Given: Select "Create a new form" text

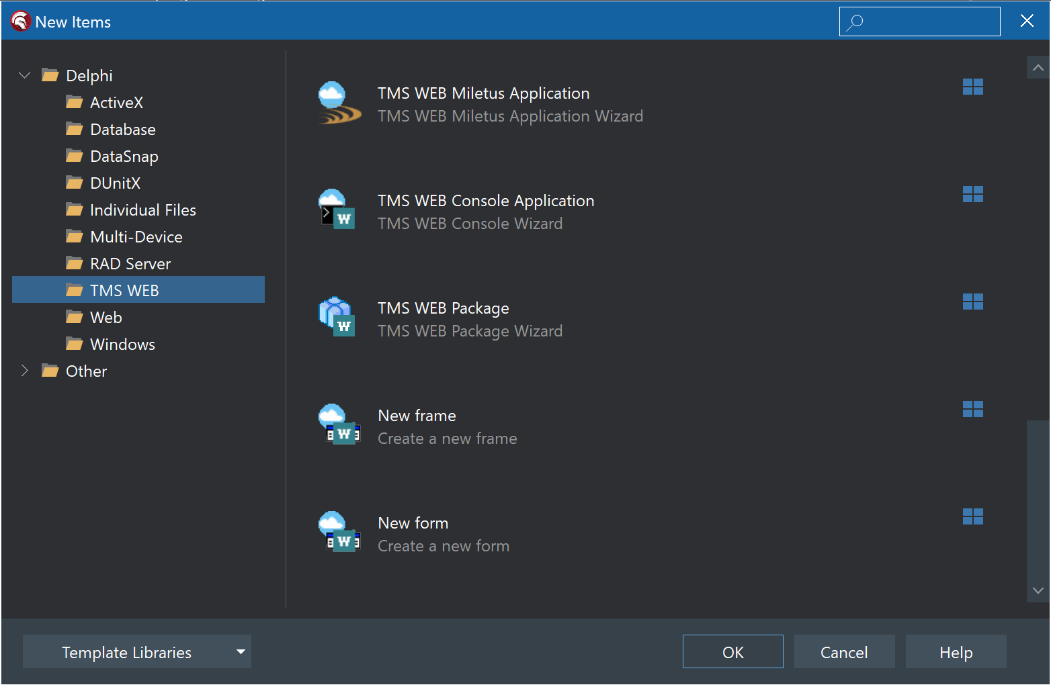Looking at the screenshot, I should [444, 546].
